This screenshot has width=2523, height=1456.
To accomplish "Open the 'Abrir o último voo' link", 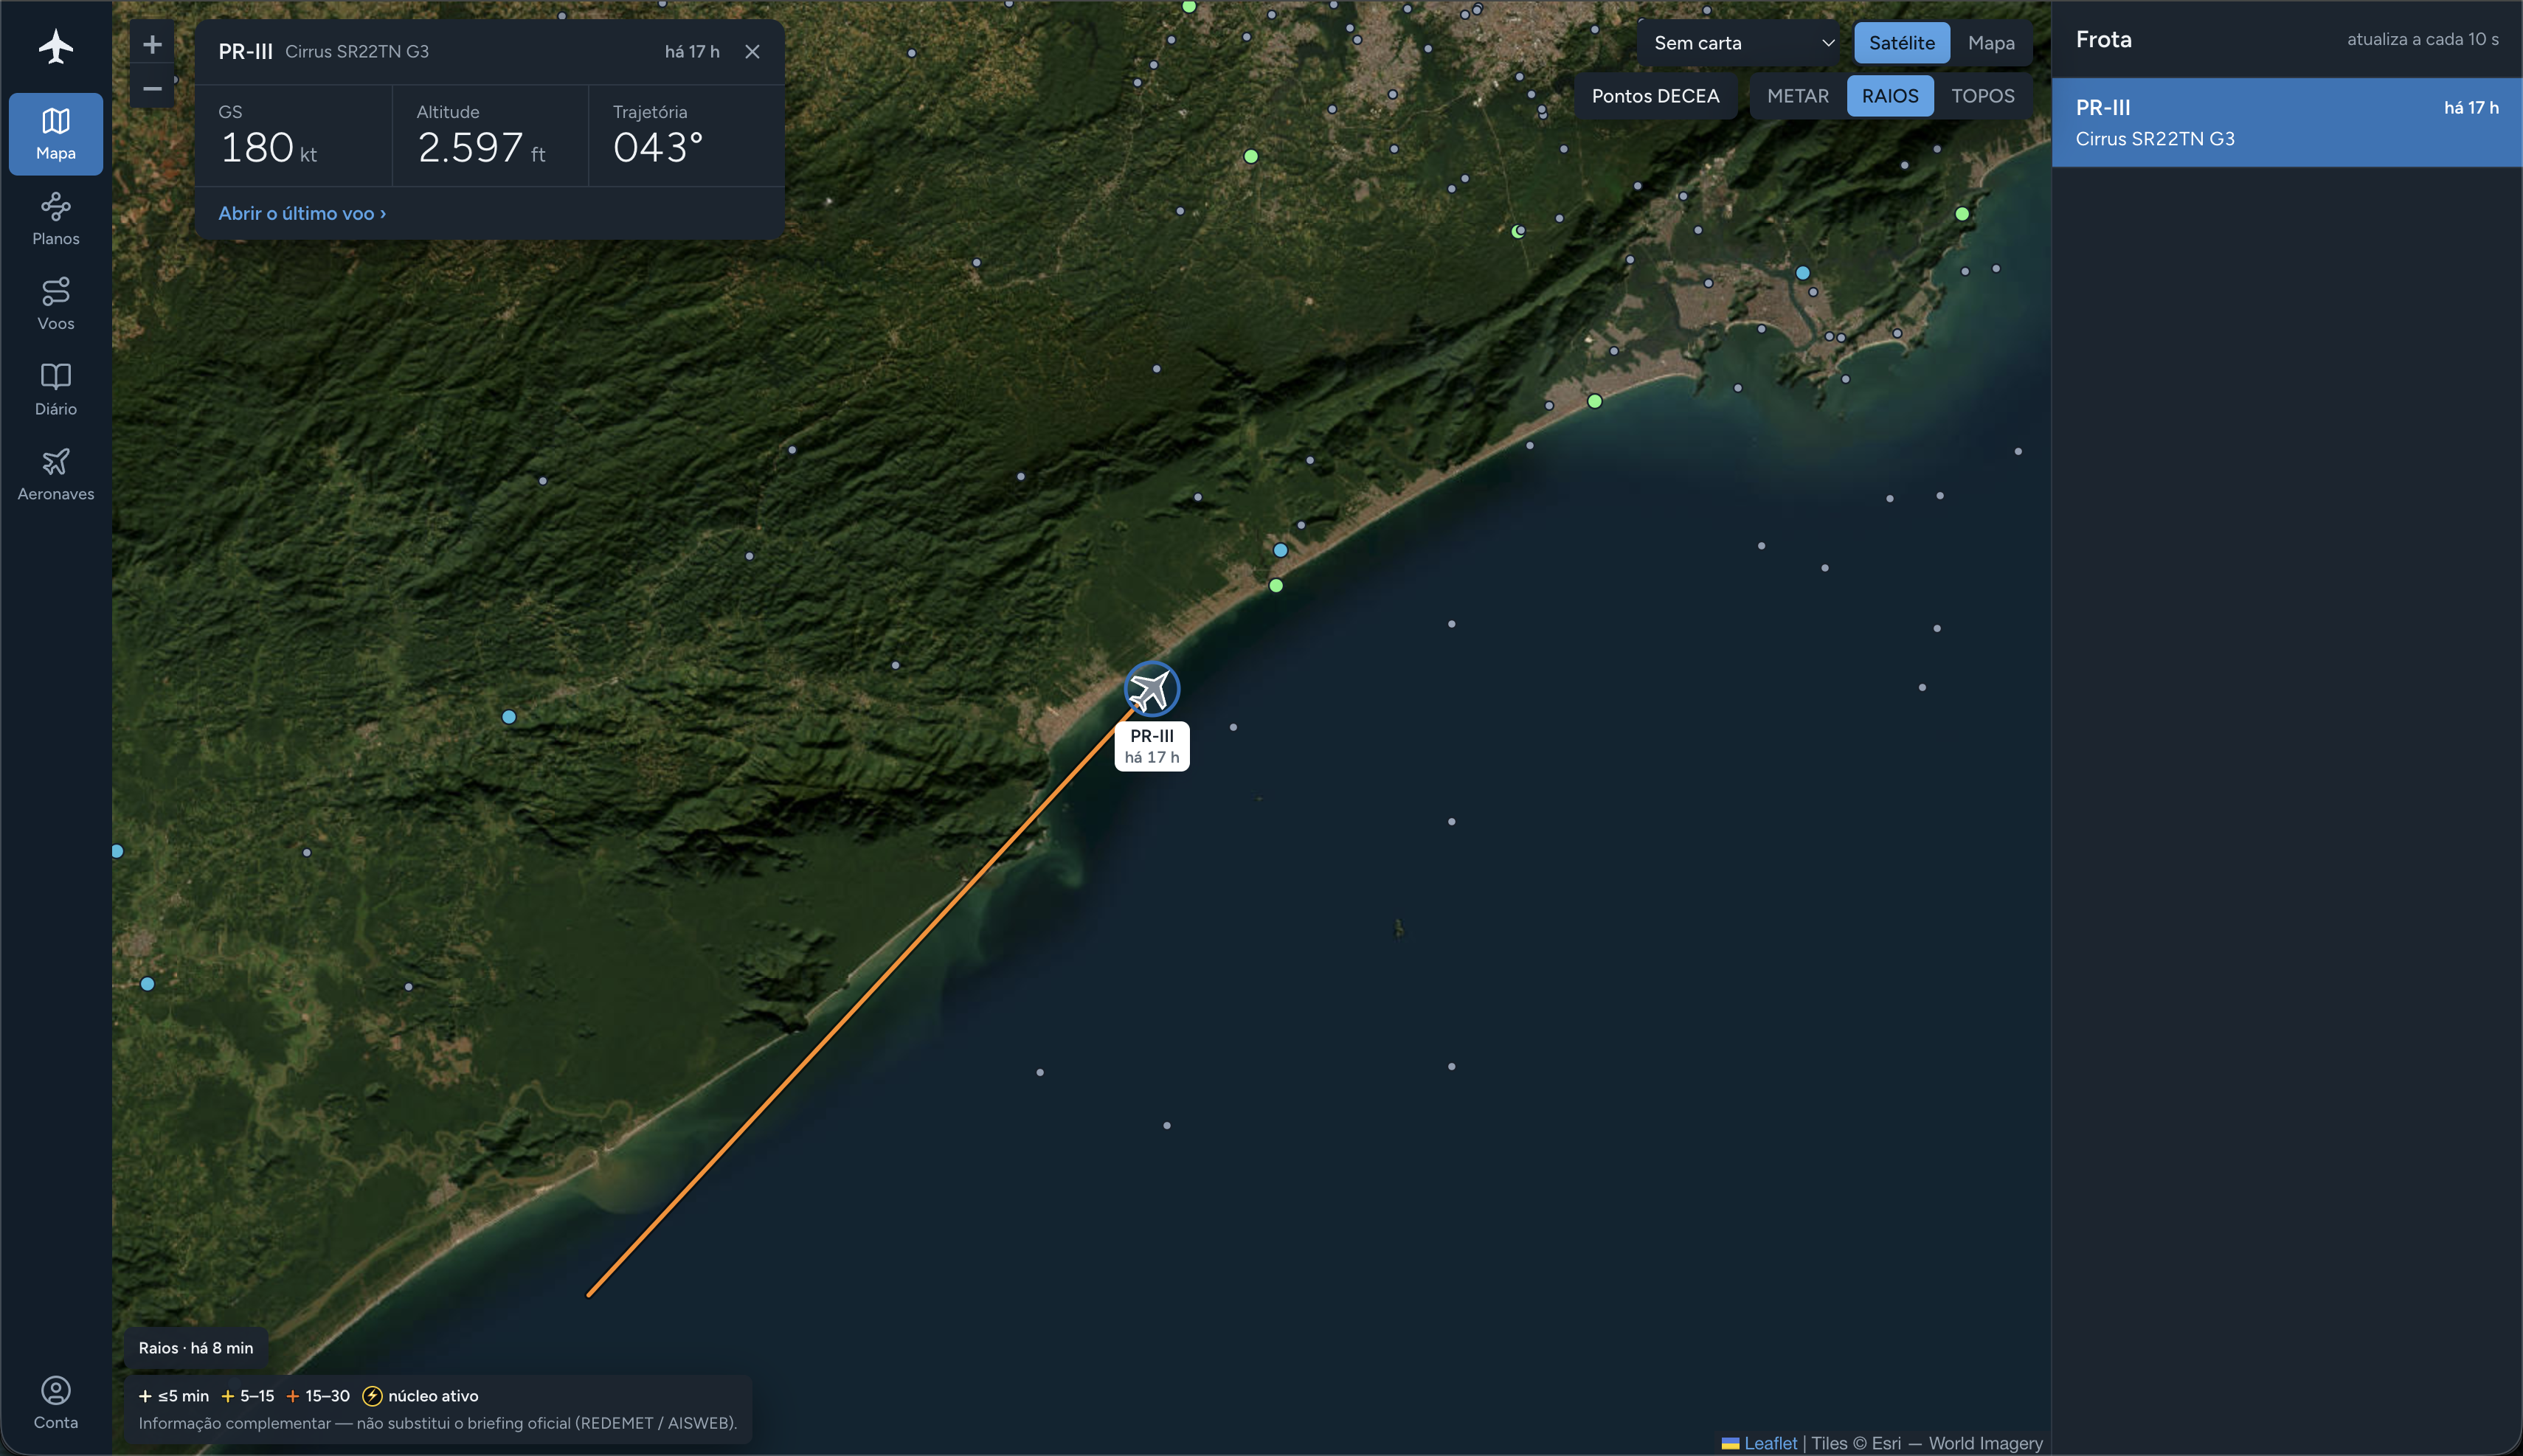I will (x=302, y=213).
